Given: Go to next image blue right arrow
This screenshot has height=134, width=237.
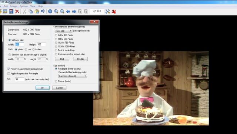Looking at the screenshot, I should (x=74, y=11).
